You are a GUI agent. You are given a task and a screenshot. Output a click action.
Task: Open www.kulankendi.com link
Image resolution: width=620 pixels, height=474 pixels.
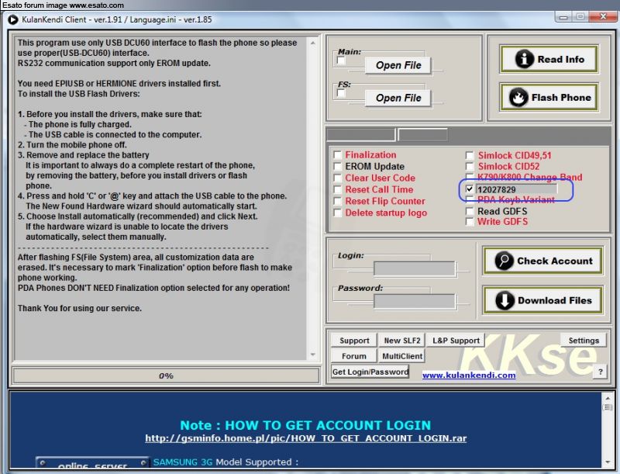point(469,375)
